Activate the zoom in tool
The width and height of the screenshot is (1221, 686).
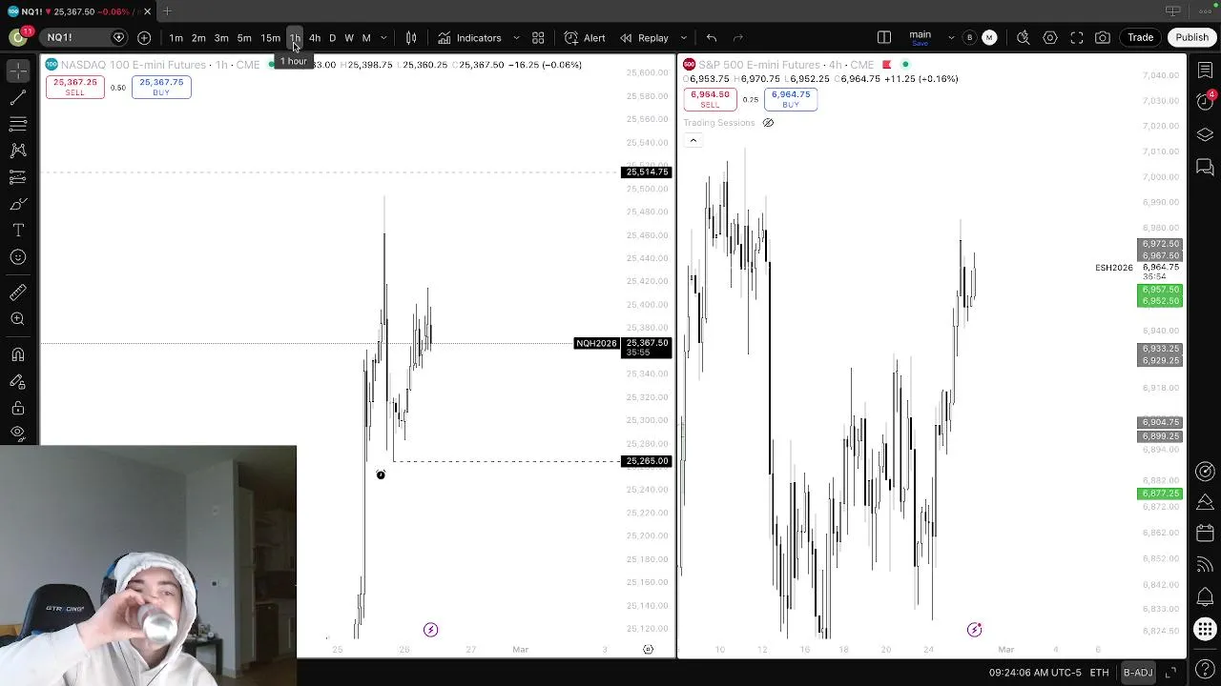click(17, 319)
